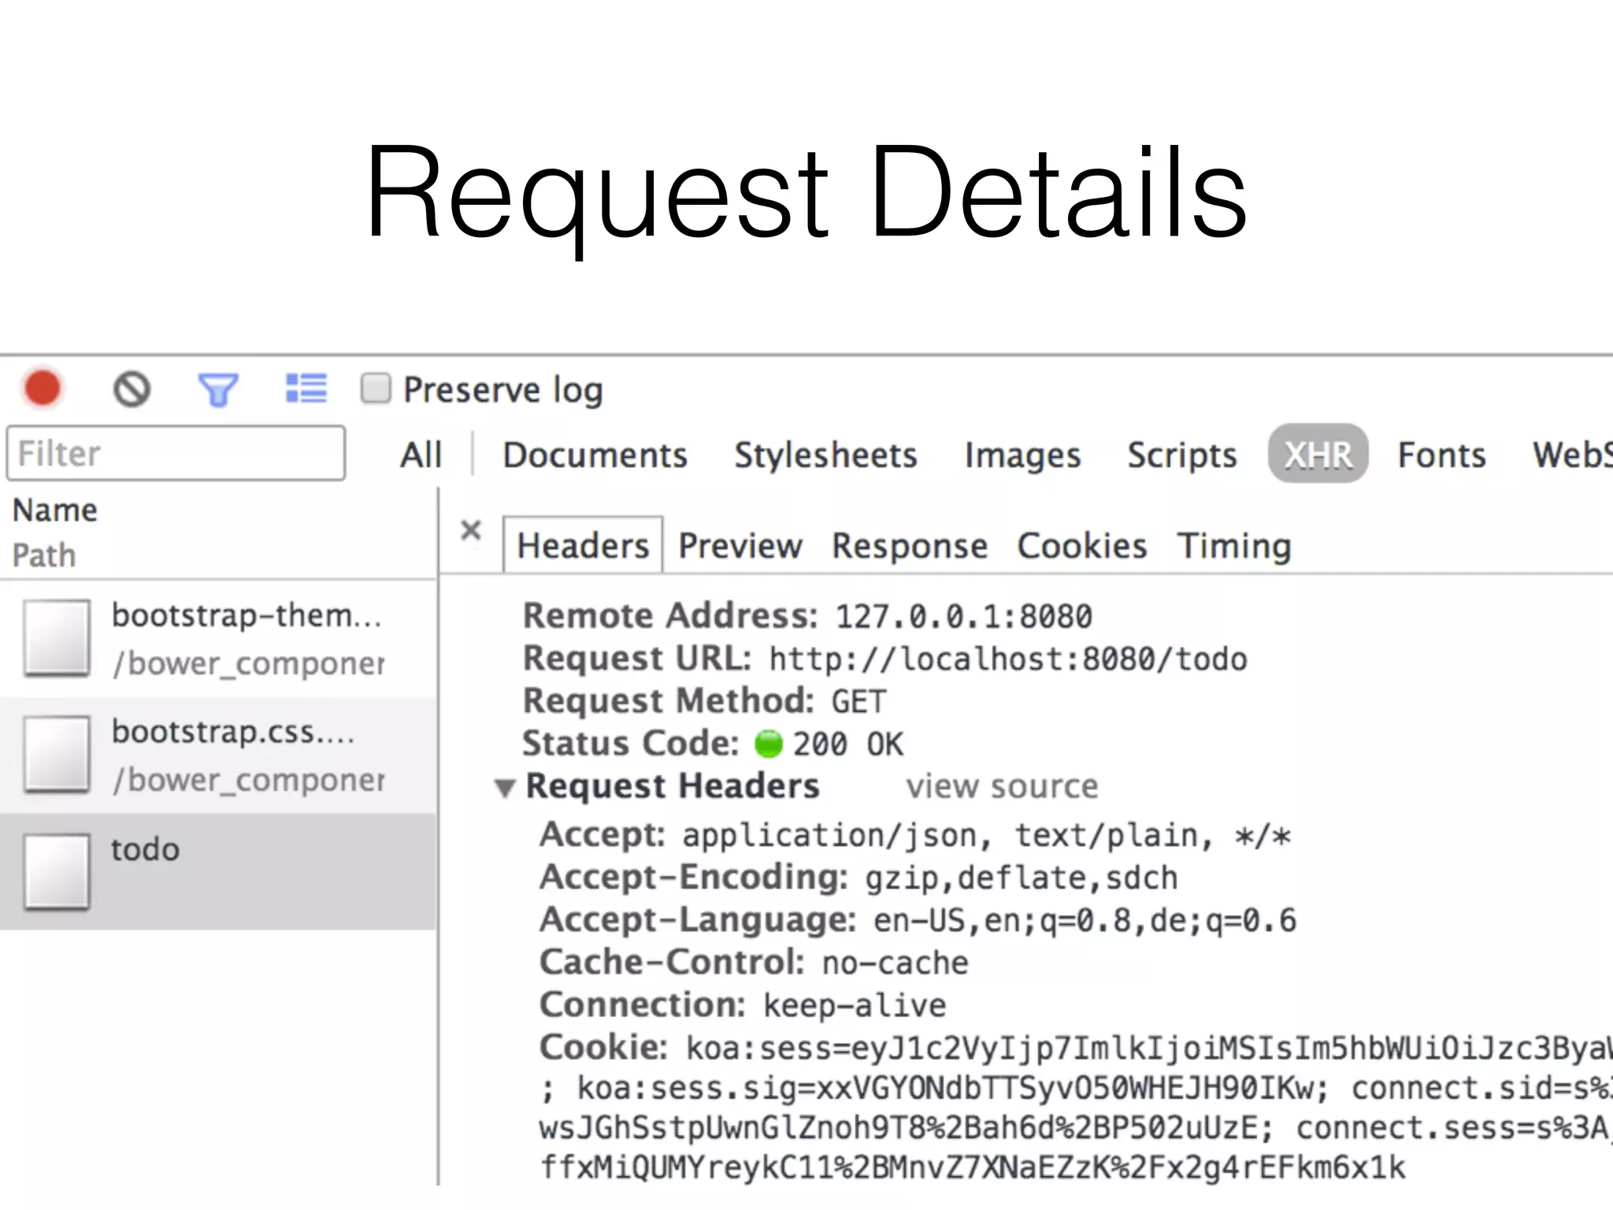Click the Remote Address value 127.0.0.1:8080
Image resolution: width=1613 pixels, height=1210 pixels.
(963, 617)
